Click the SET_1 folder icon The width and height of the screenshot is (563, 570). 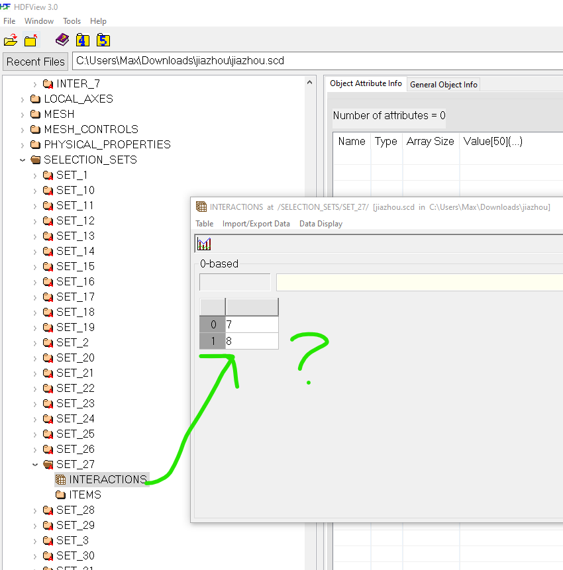[48, 175]
